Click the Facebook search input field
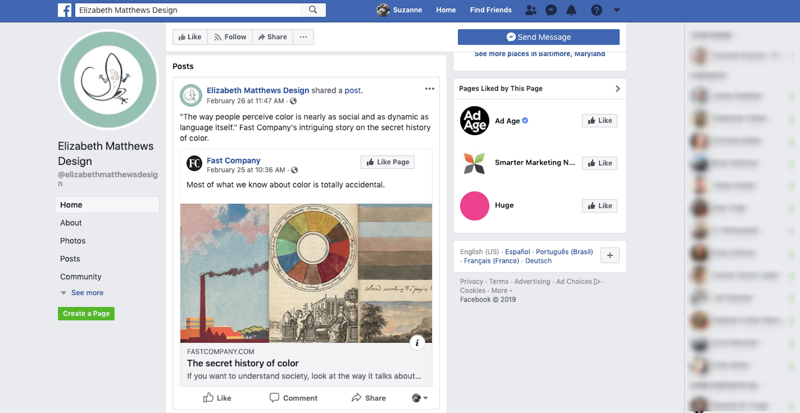This screenshot has height=413, width=800. (x=187, y=10)
